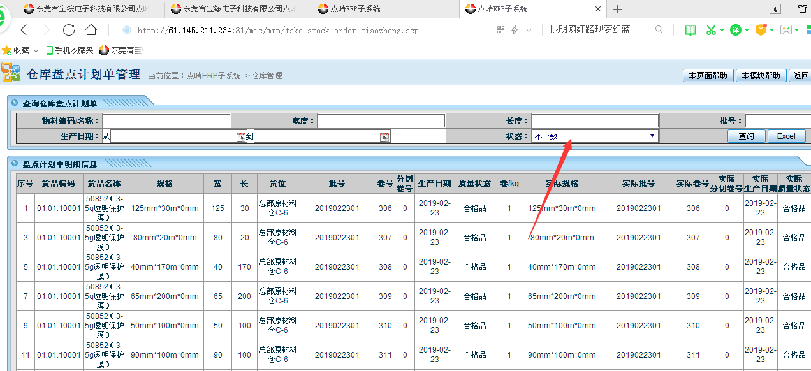This screenshot has width=811, height=371.
Task: Open dropdown arrow beside the scissors icon
Action: [722, 30]
